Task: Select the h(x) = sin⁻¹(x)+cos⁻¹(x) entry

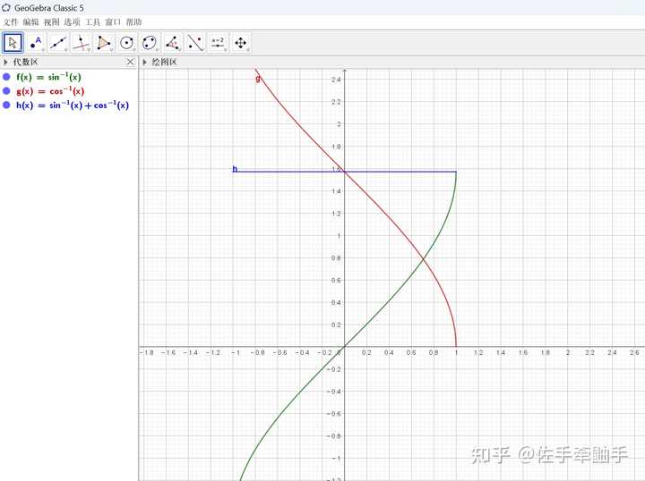Action: tap(73, 105)
